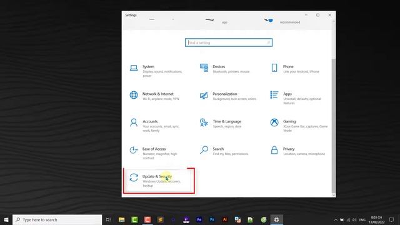Open the red Camtasia recorder taskbar icon

(147, 219)
